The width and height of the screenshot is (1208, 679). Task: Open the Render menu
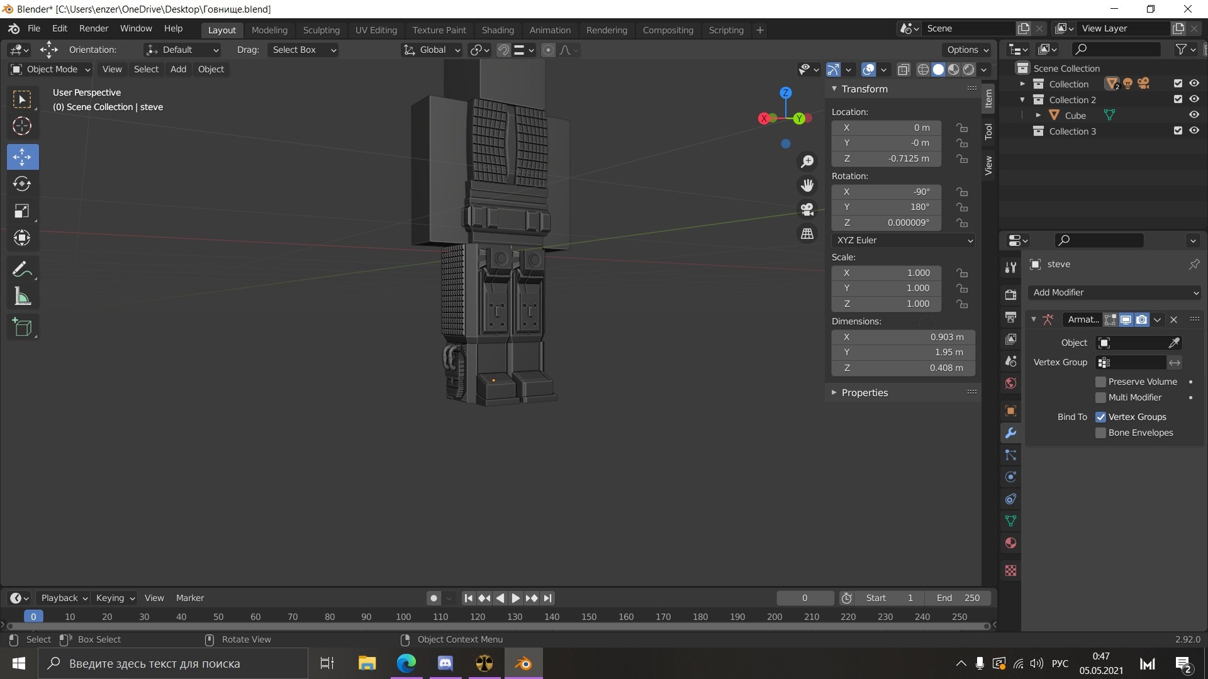point(94,28)
